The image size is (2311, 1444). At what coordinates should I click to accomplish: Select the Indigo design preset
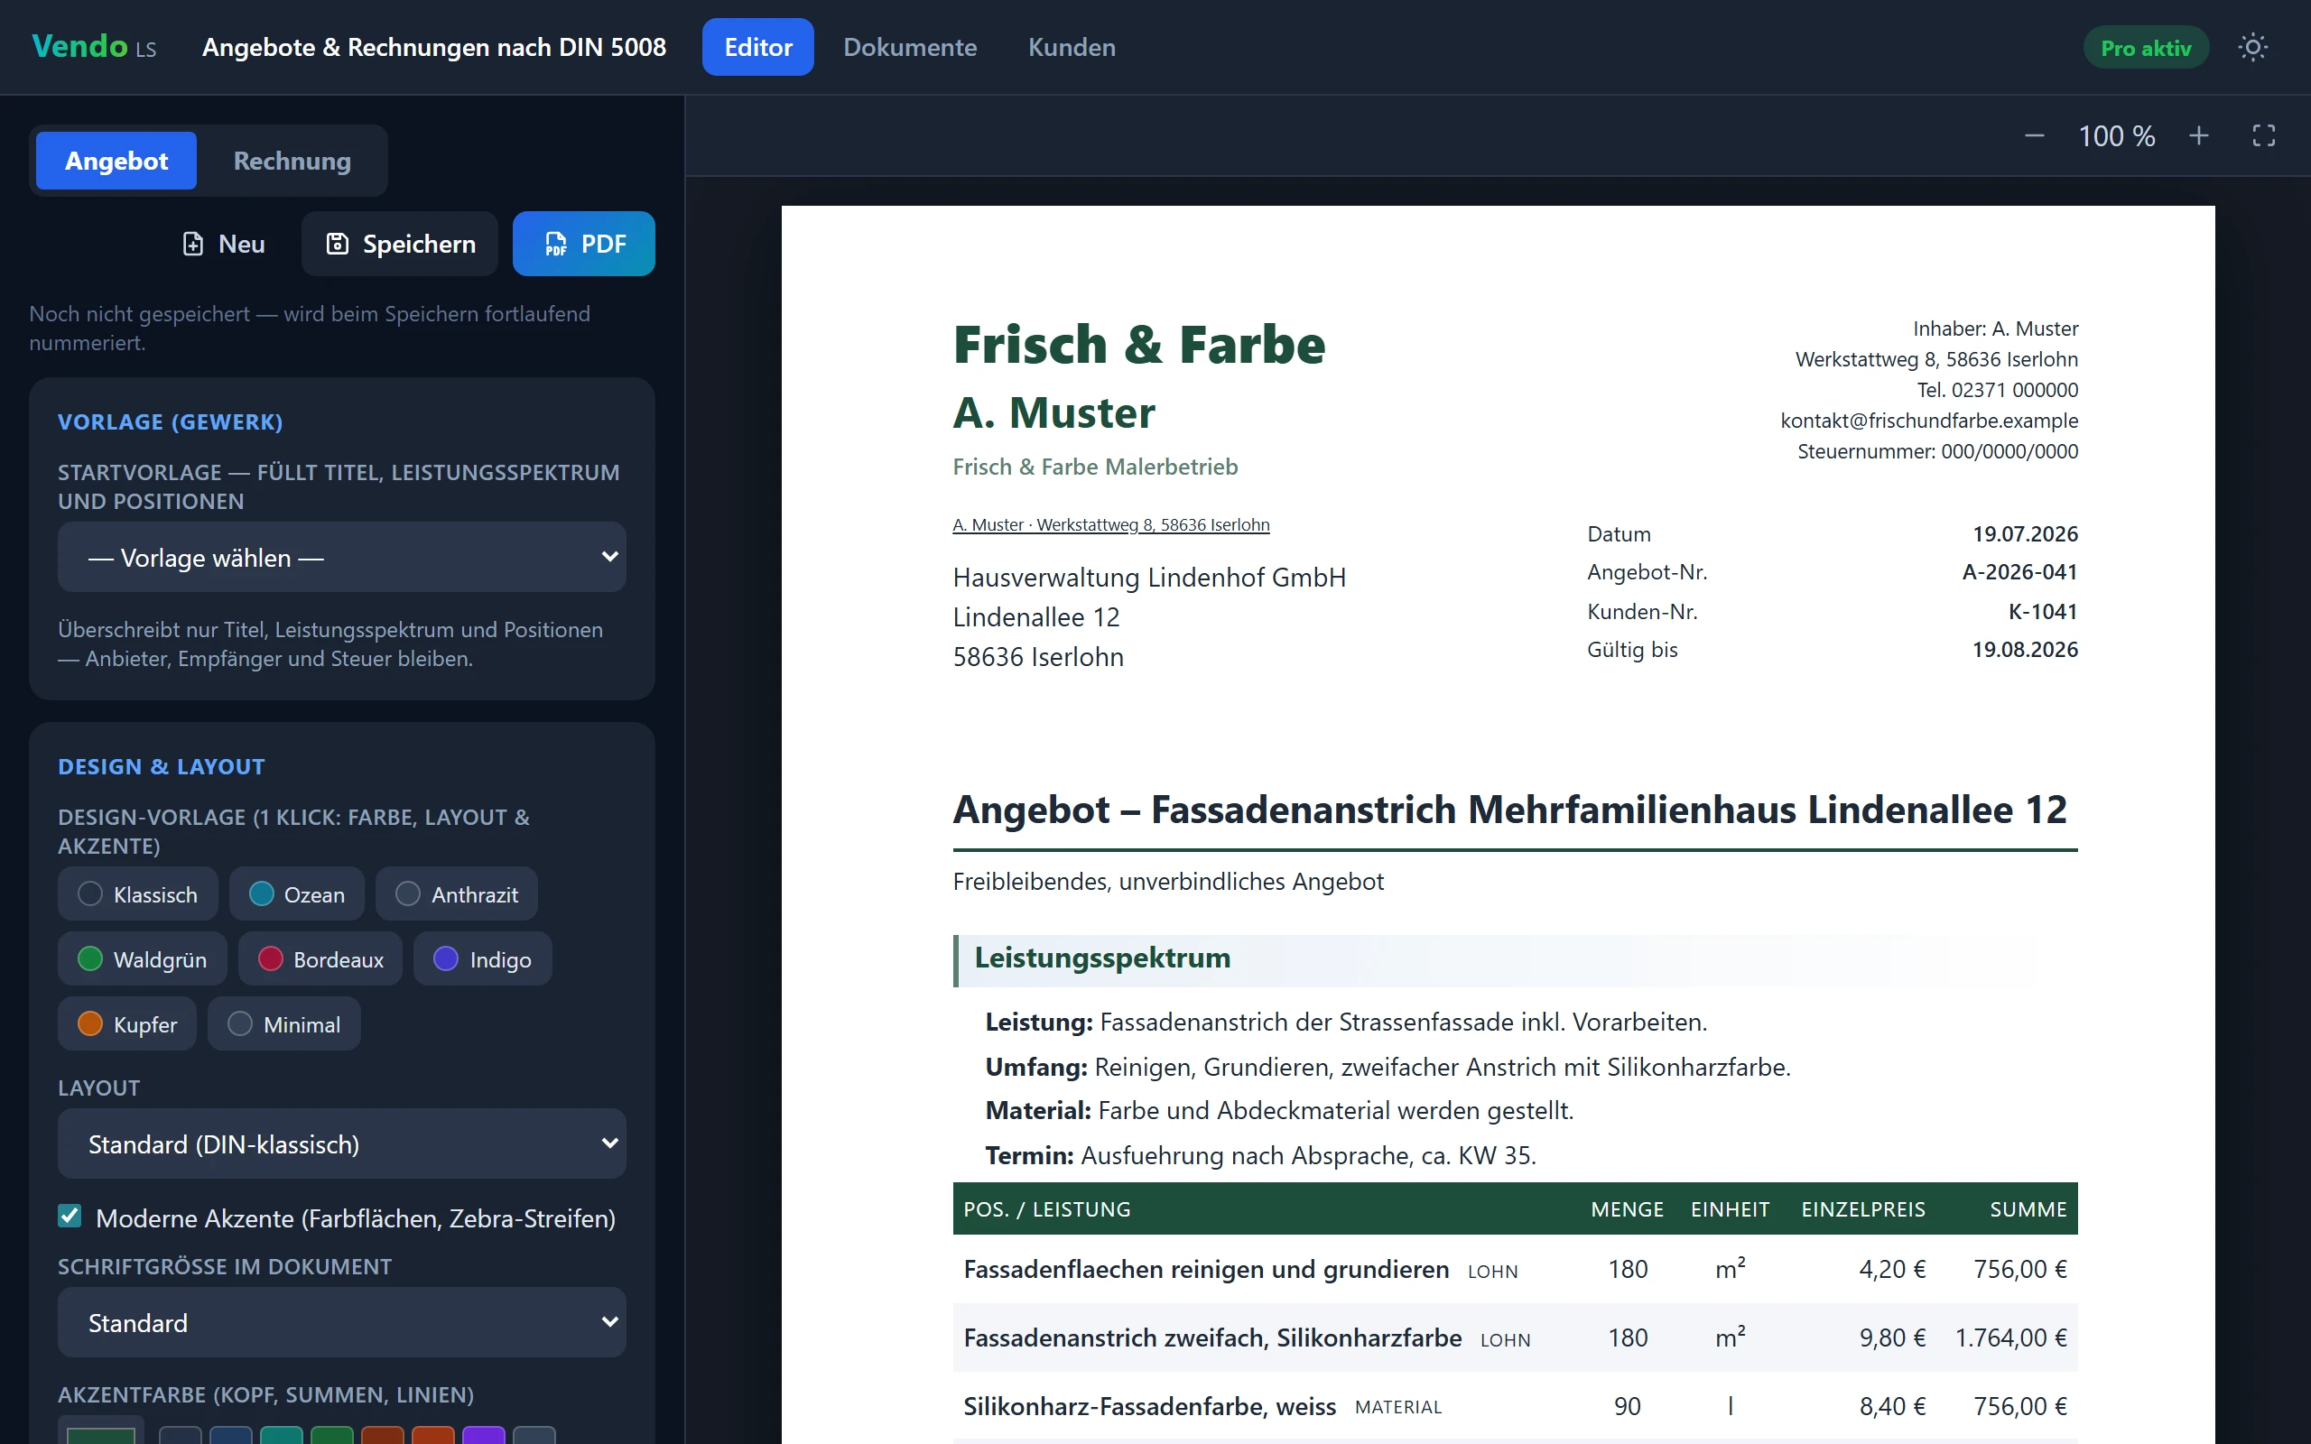(x=482, y=958)
